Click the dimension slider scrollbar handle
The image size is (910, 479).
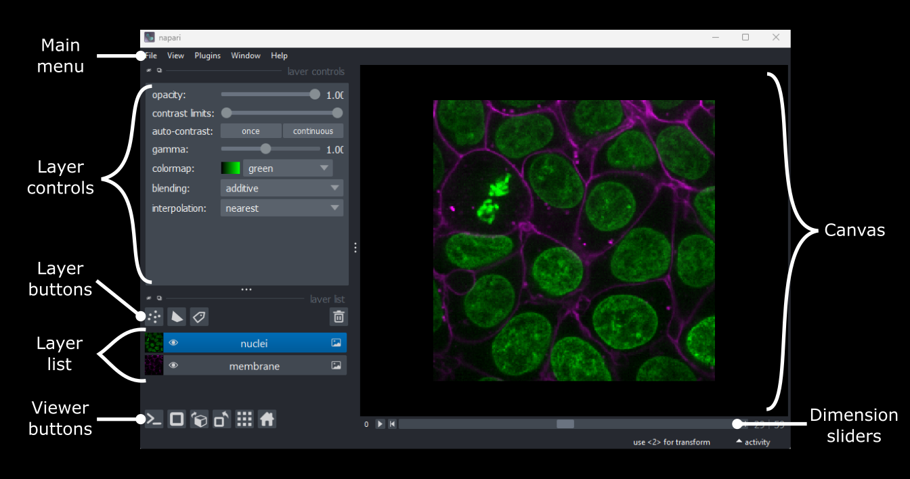click(565, 424)
